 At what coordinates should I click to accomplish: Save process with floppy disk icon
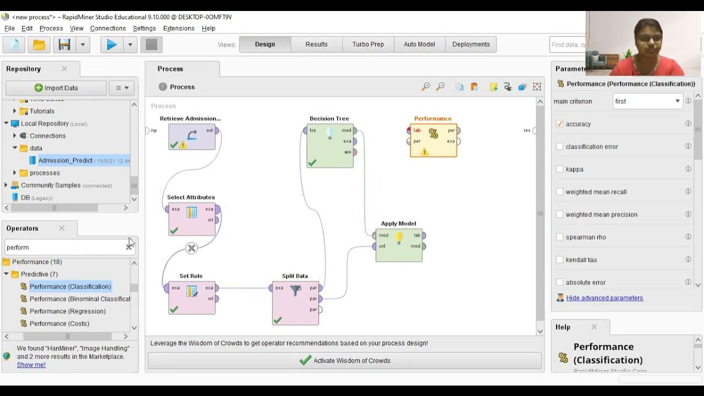coord(64,45)
